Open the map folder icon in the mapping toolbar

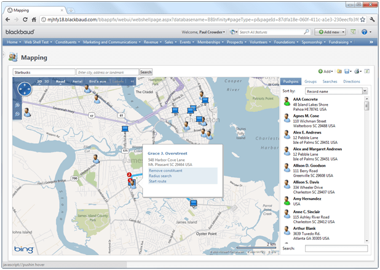[x=339, y=71]
